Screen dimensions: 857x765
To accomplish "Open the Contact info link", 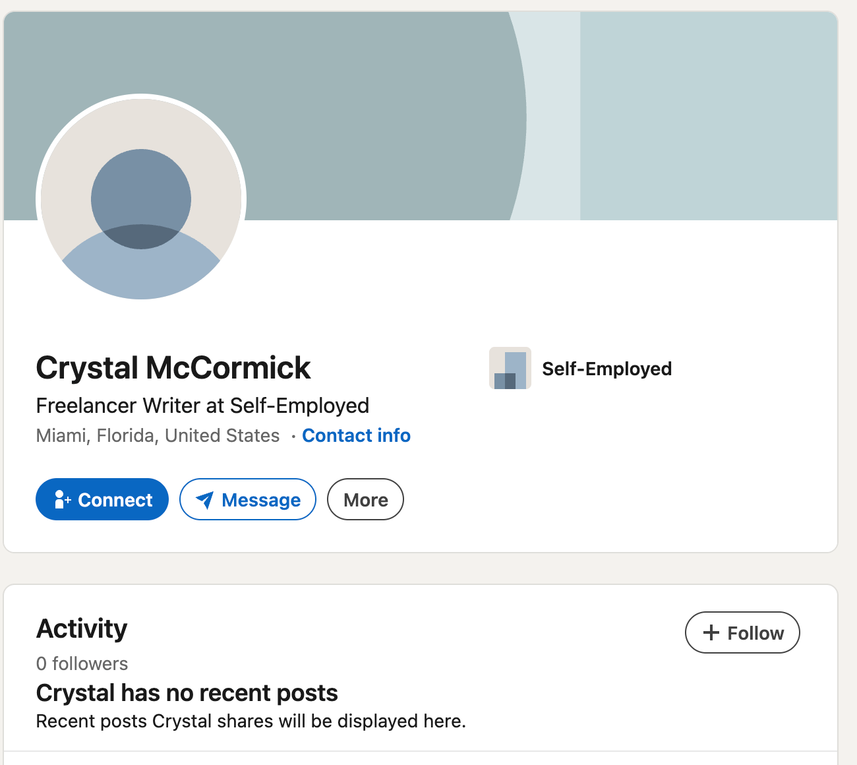I will pos(356,435).
